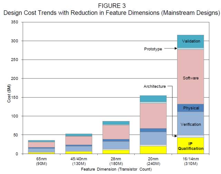Select the yellow IP segment of 20nm bar

[x=153, y=150]
